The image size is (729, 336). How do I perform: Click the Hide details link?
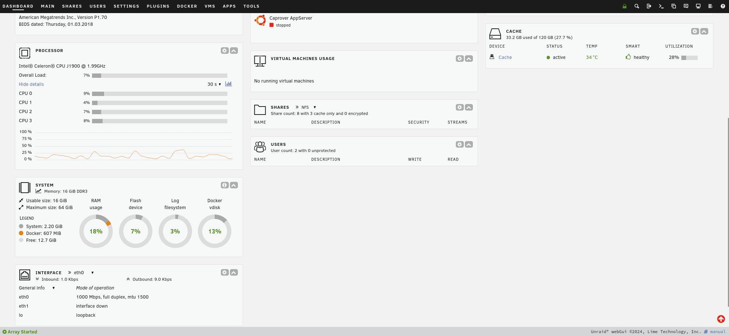click(x=31, y=84)
